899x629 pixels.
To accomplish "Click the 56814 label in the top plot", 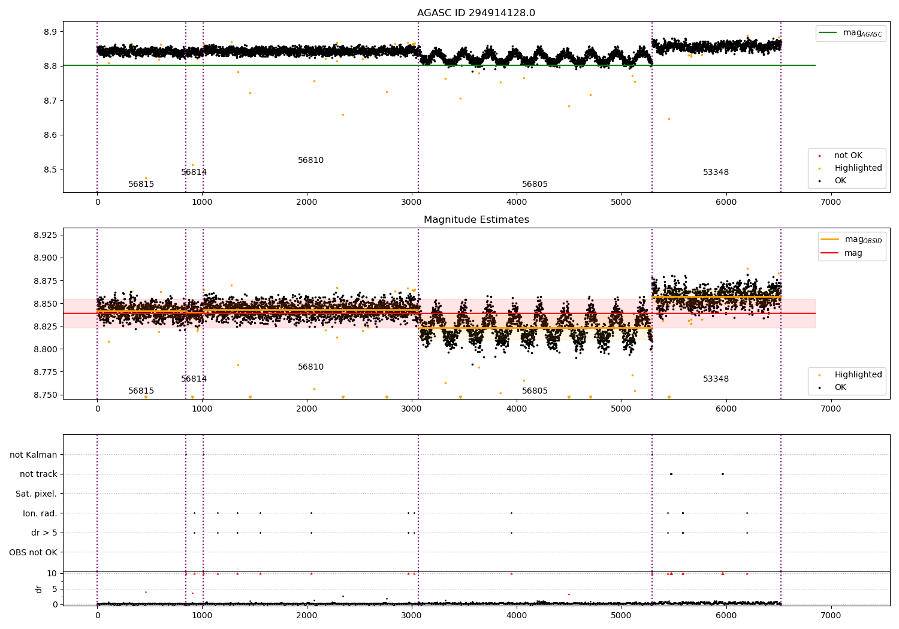I will pyautogui.click(x=194, y=173).
